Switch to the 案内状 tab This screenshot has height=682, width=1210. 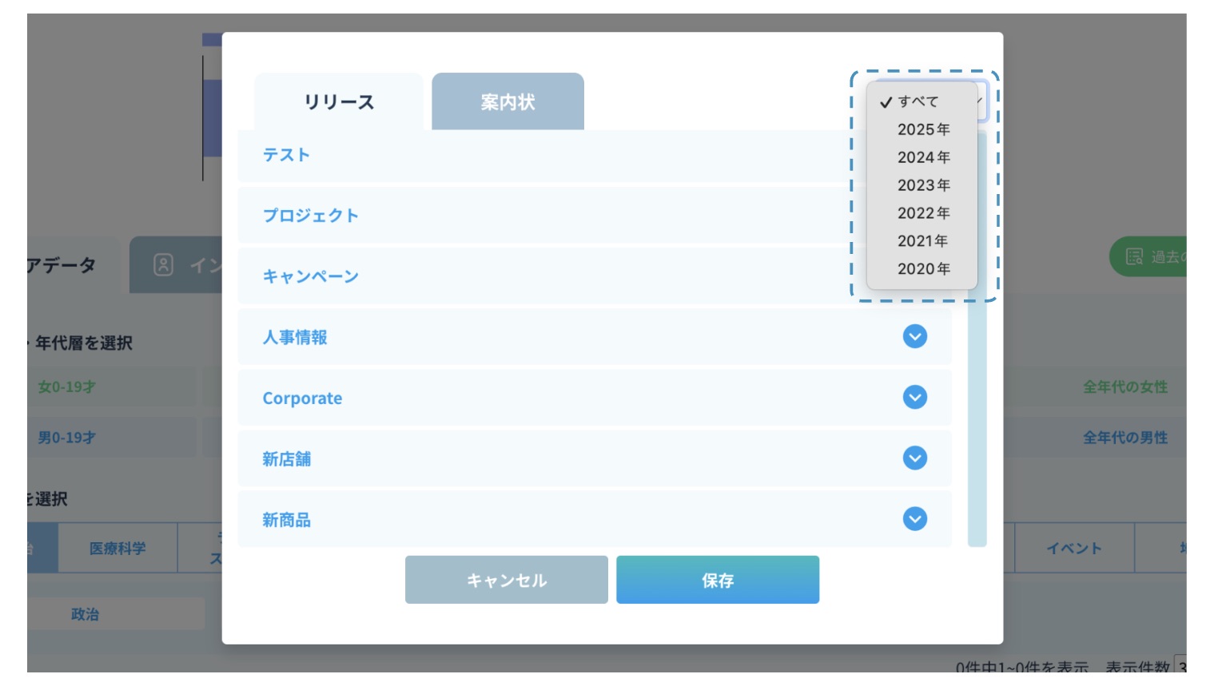507,102
